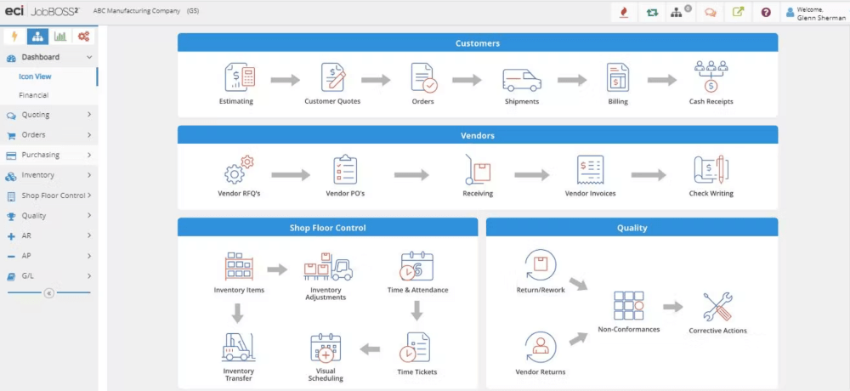Click the eci JobBOSS² logo

coord(42,11)
